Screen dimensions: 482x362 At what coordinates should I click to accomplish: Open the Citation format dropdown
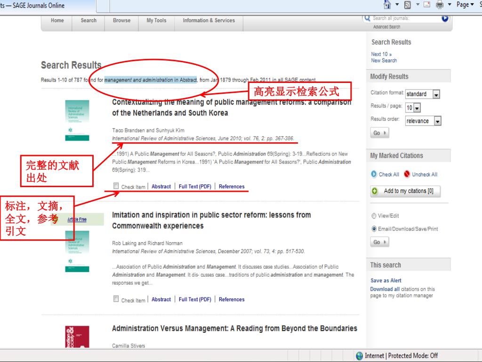(423, 94)
